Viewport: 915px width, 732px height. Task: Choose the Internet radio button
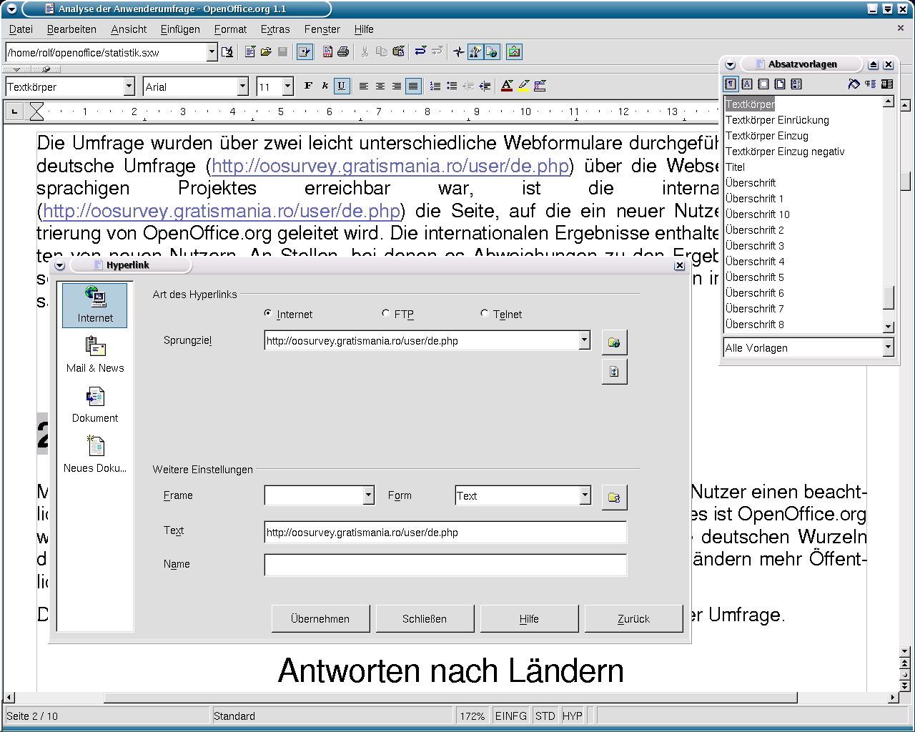(268, 314)
